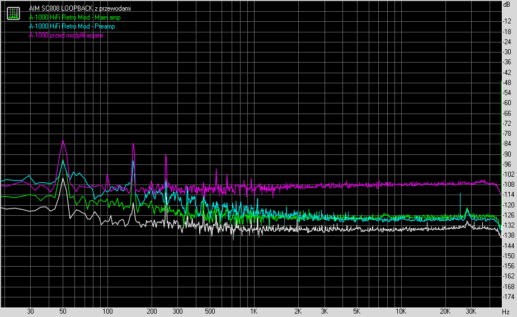Image resolution: width=517 pixels, height=317 pixels.
Task: Click the -108 dB level label
Action: (508, 184)
